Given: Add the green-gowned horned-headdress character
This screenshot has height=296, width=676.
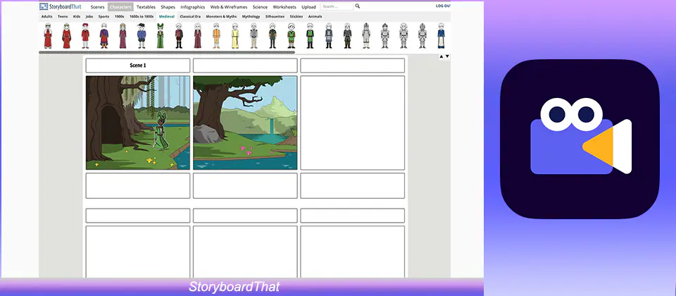Looking at the screenshot, I should 161,35.
